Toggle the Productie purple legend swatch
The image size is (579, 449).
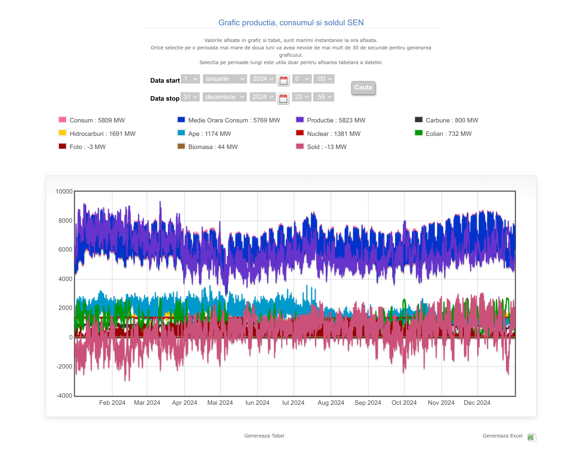[x=300, y=120]
